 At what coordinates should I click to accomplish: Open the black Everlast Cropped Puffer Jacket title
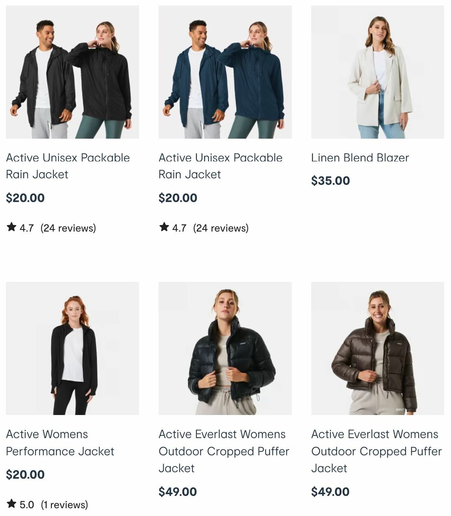point(224,451)
